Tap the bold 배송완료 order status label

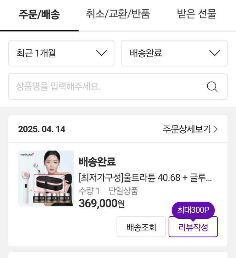97,161
